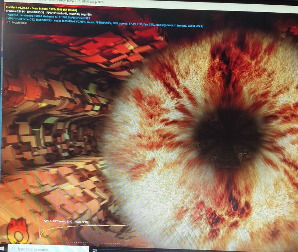The width and height of the screenshot is (298, 252).
Task: Click the 'Frames:21134' statistics line
Action: pos(49,13)
